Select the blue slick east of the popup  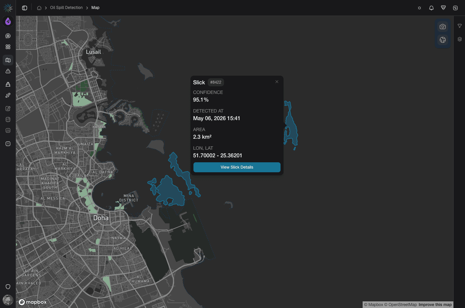(x=291, y=128)
